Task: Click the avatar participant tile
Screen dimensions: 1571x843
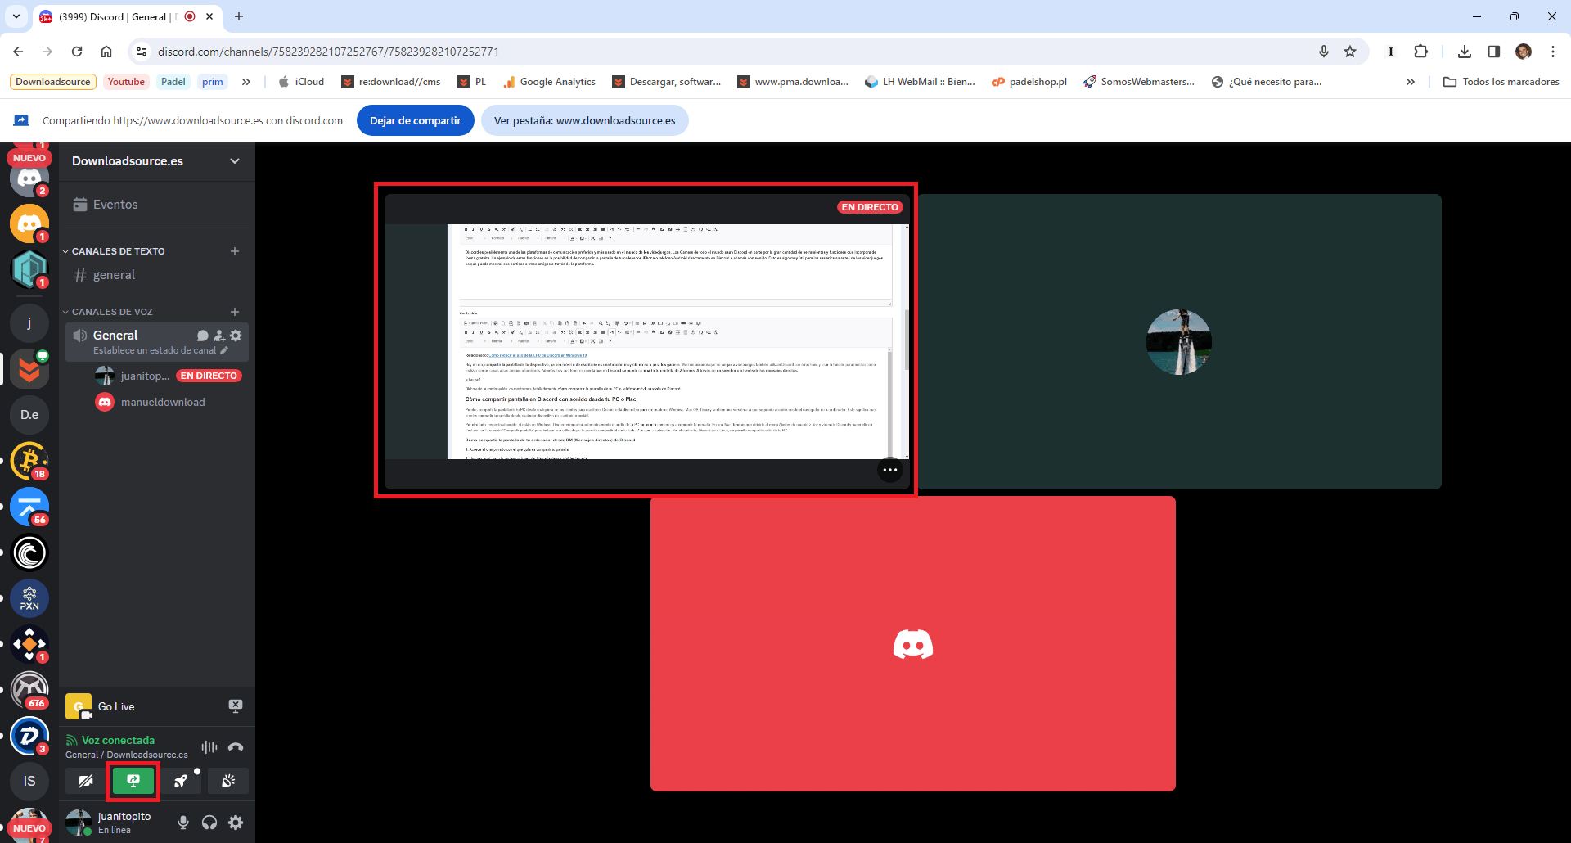Action: [x=1179, y=341]
